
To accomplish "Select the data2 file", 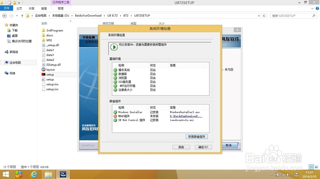I will (x=50, y=60).
